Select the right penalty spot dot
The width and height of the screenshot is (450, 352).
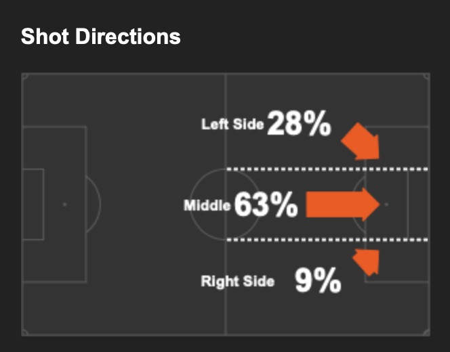pos(386,204)
